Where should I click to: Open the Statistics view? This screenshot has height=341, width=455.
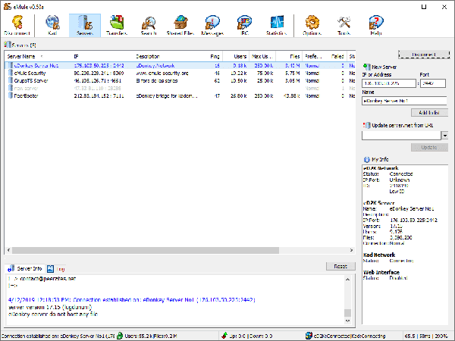[x=276, y=25]
